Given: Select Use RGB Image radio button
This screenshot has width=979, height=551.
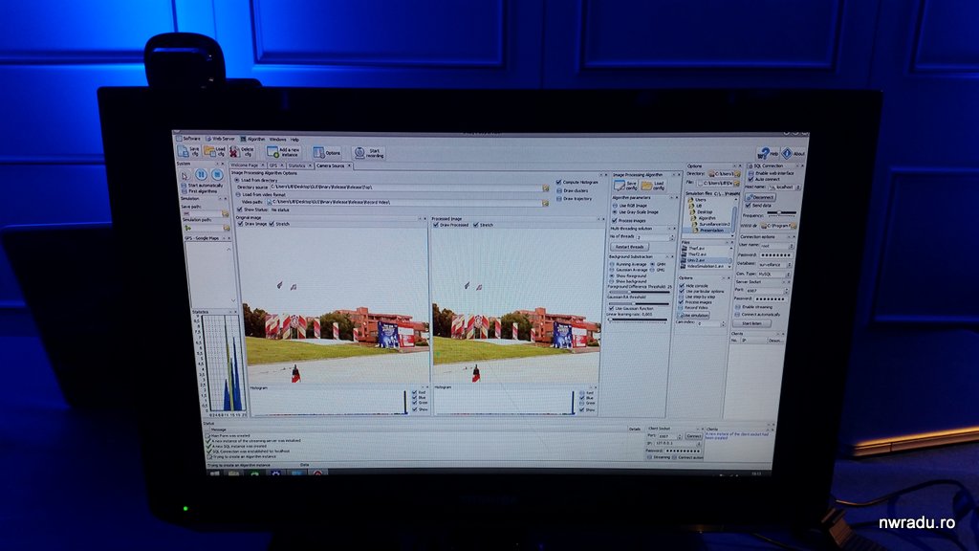Looking at the screenshot, I should coord(615,205).
